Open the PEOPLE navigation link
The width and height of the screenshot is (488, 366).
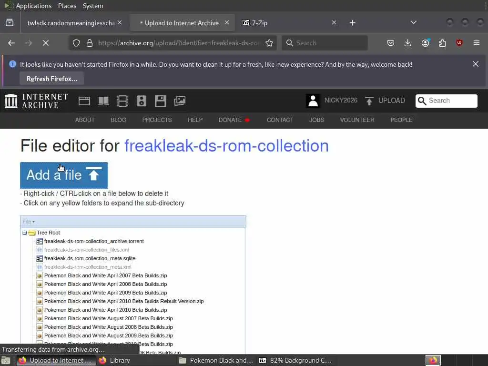pyautogui.click(x=401, y=120)
